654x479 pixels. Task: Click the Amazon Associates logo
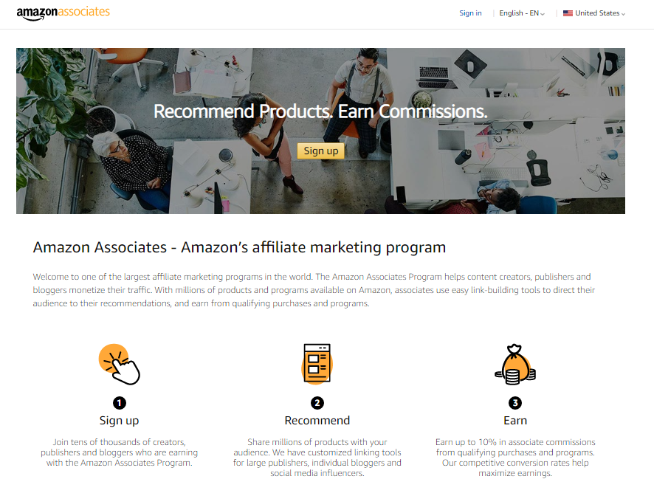[x=63, y=13]
